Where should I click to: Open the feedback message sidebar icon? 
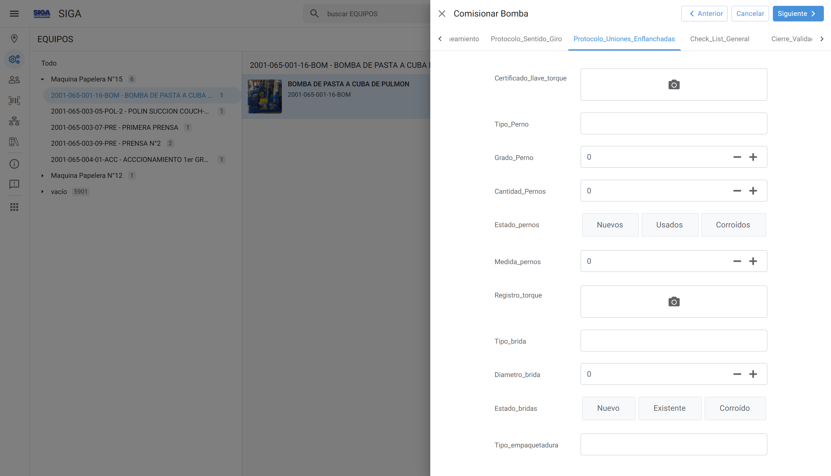click(x=14, y=184)
